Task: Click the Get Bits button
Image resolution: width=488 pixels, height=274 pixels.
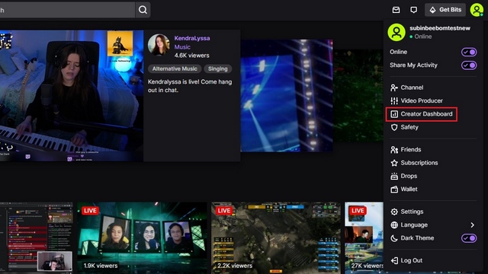Action: coord(445,10)
